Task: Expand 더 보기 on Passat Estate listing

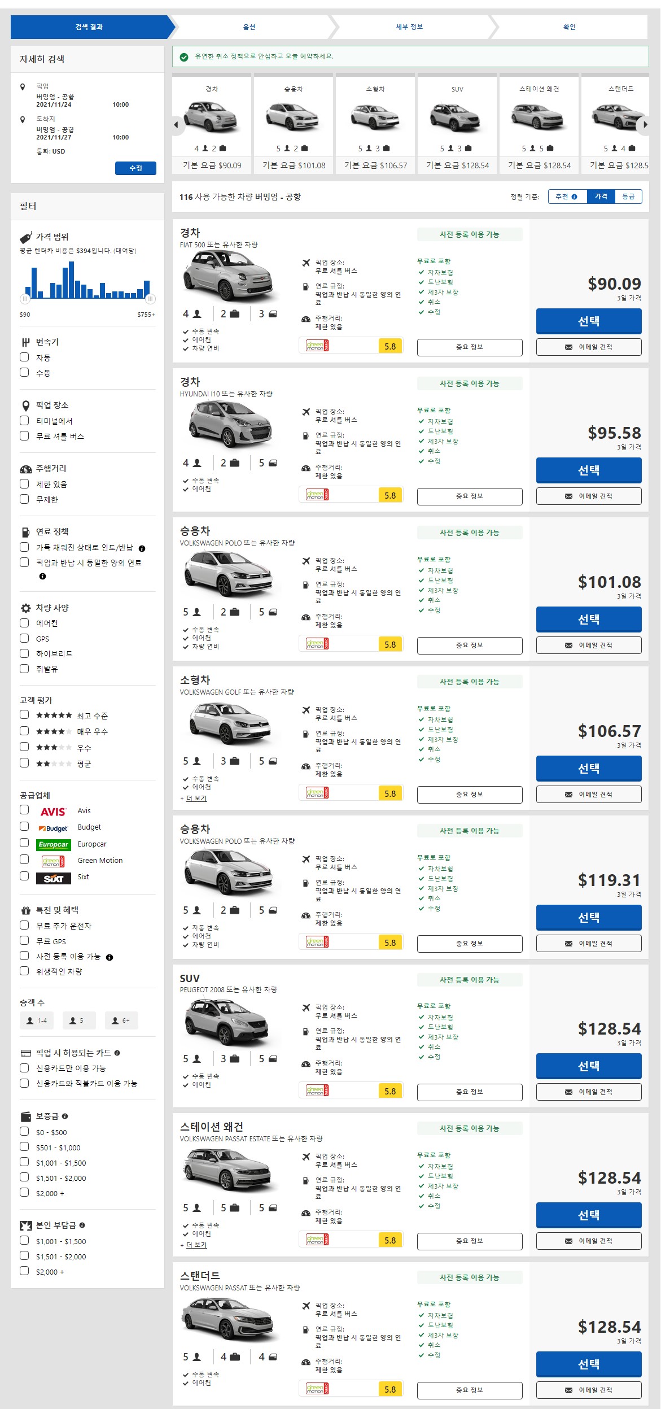Action: pyautogui.click(x=196, y=1245)
